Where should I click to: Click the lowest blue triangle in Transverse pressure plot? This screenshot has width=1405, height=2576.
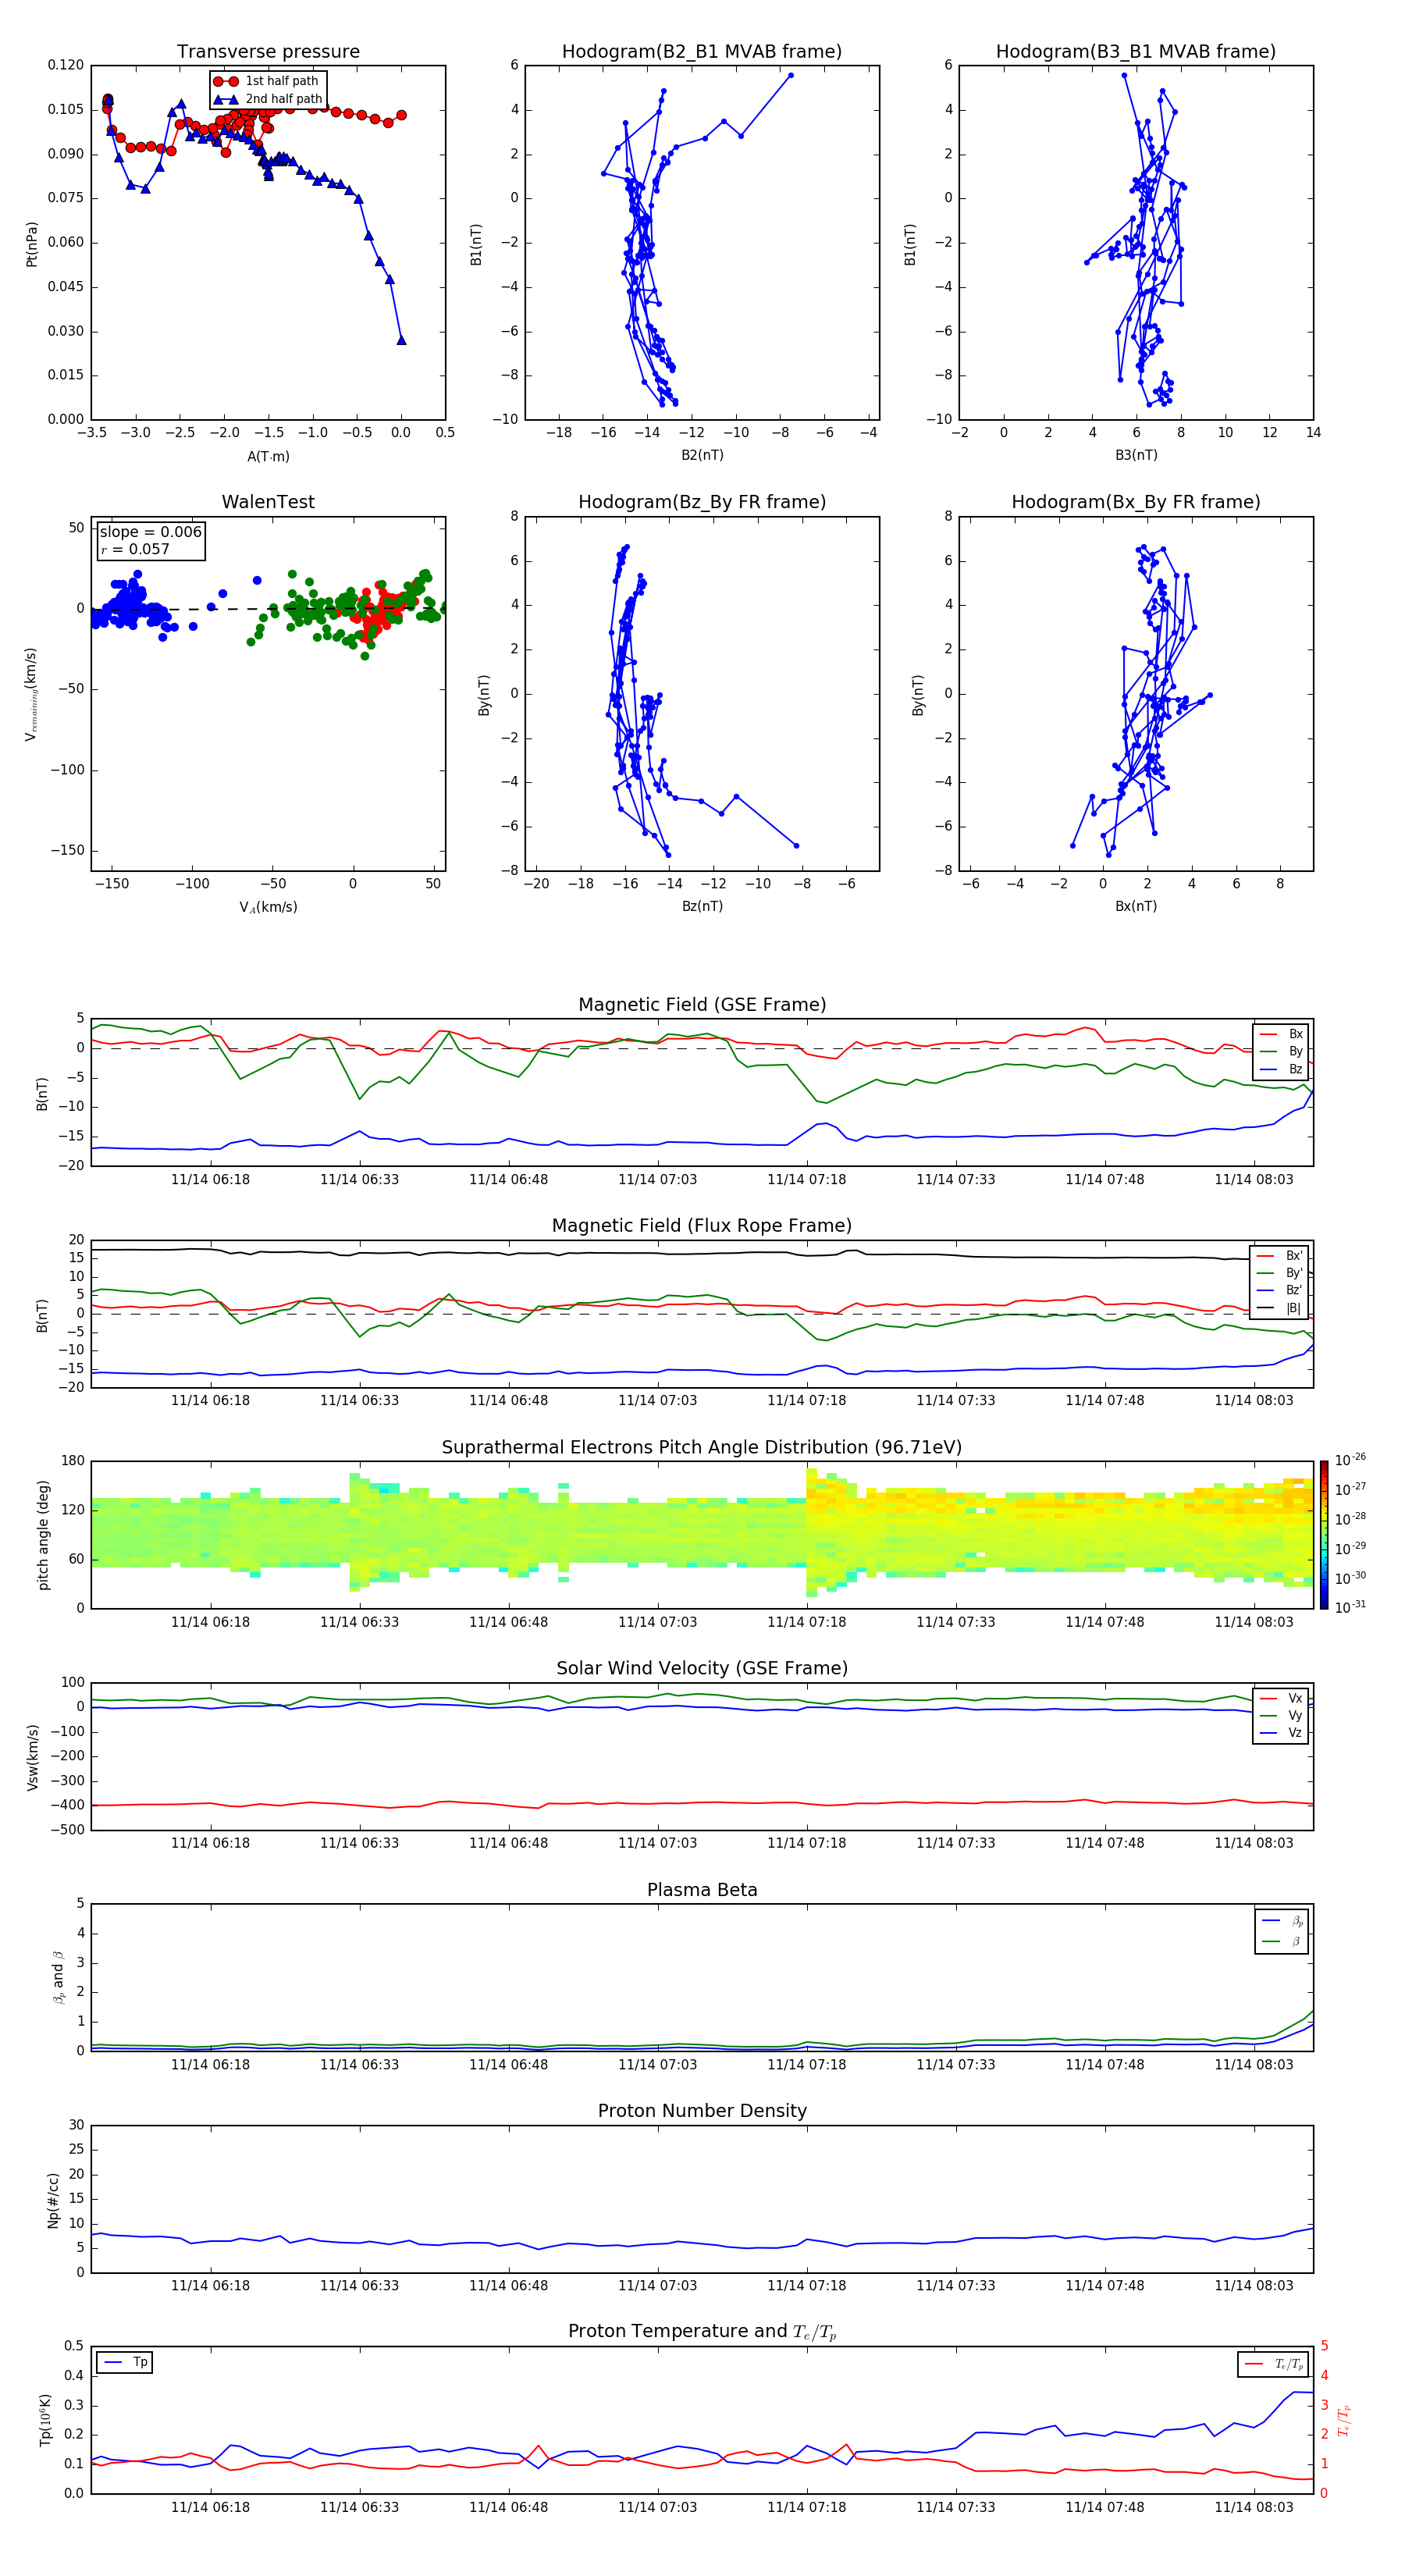click(401, 340)
